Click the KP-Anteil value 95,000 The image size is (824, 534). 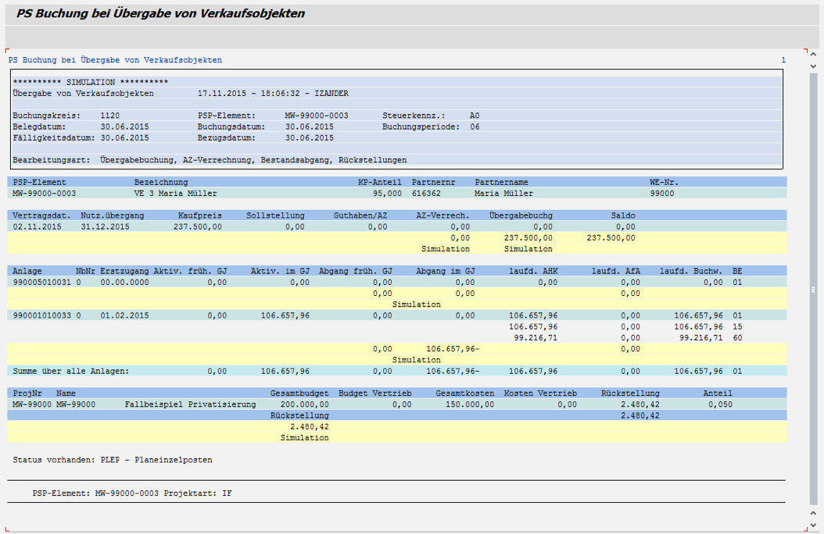click(x=387, y=193)
